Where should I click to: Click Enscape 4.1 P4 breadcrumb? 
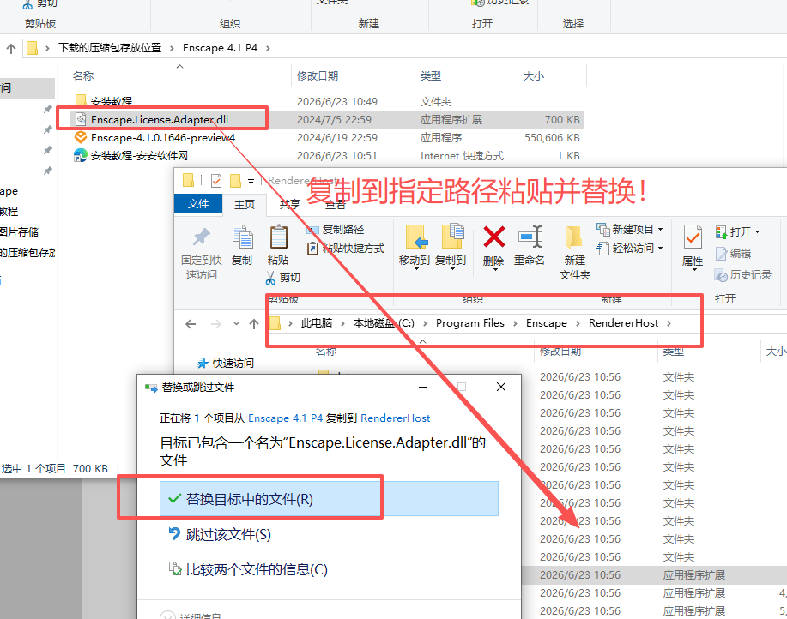pyautogui.click(x=220, y=48)
